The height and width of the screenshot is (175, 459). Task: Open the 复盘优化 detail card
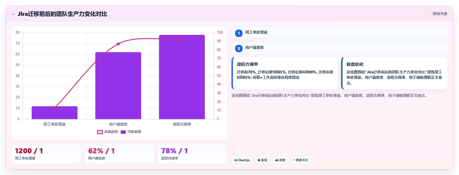[x=395, y=73]
